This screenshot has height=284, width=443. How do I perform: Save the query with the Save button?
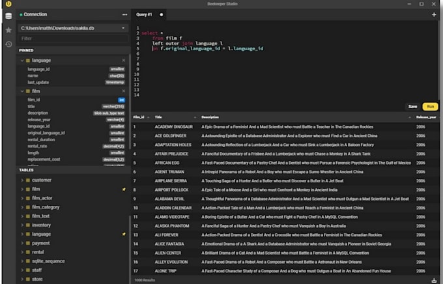(x=412, y=107)
